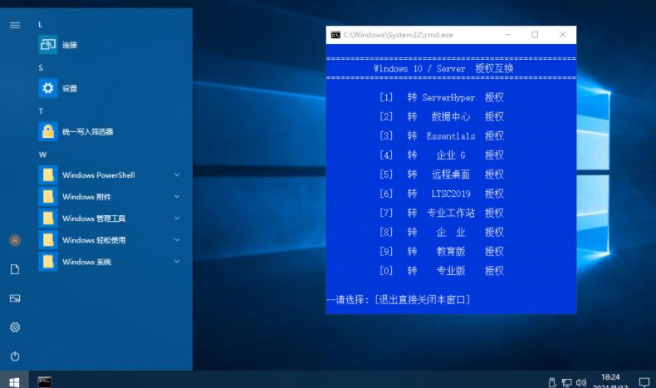Click option [6] 转 LTSC2019 授权 line

[442, 194]
